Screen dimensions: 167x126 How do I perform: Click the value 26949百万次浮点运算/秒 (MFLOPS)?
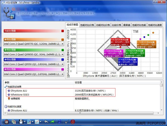click(94, 94)
